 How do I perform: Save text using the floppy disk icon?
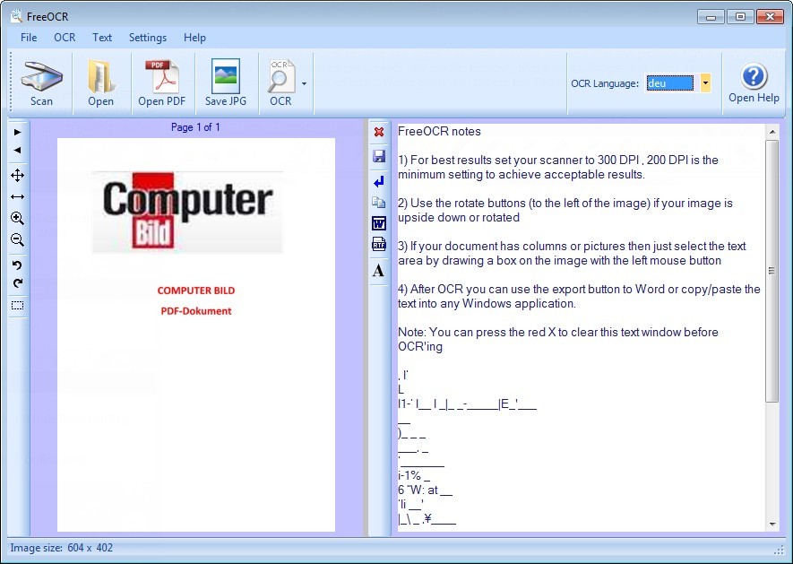(378, 157)
